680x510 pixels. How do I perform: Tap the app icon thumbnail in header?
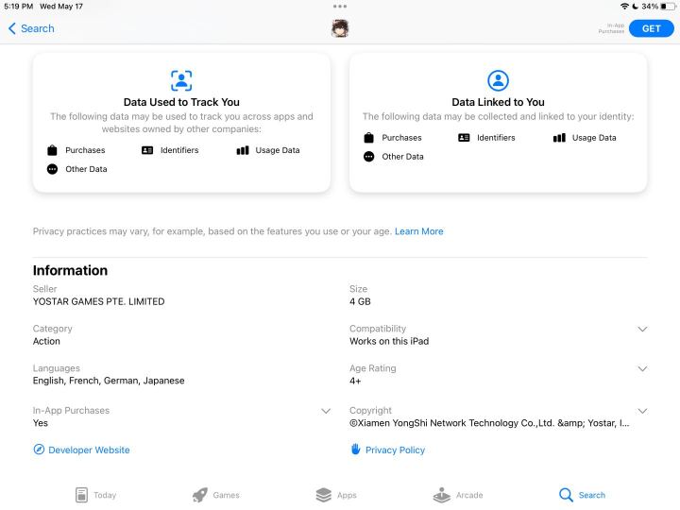[340, 28]
